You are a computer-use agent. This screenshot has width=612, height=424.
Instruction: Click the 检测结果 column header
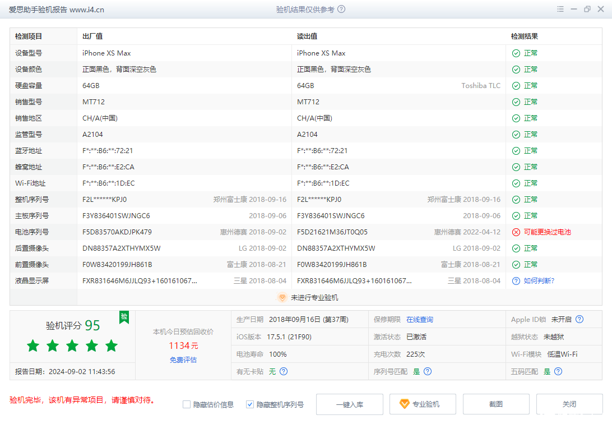[x=524, y=36]
